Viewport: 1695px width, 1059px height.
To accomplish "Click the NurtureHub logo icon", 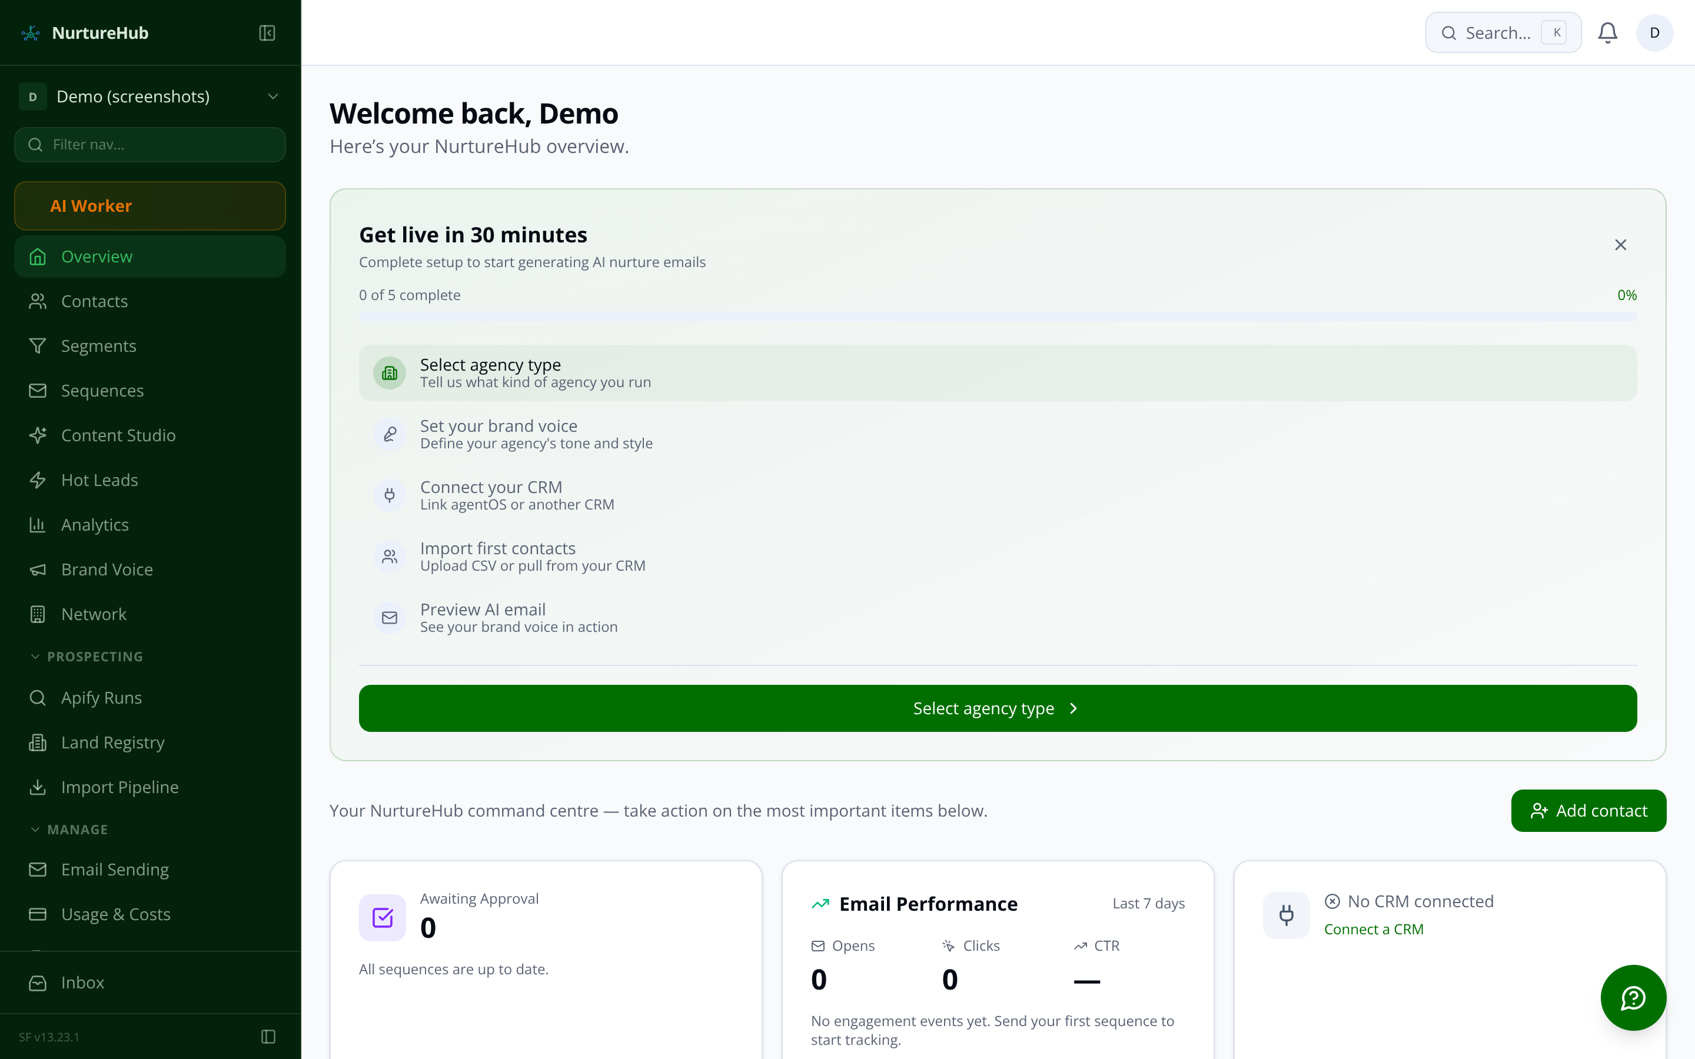I will [31, 33].
